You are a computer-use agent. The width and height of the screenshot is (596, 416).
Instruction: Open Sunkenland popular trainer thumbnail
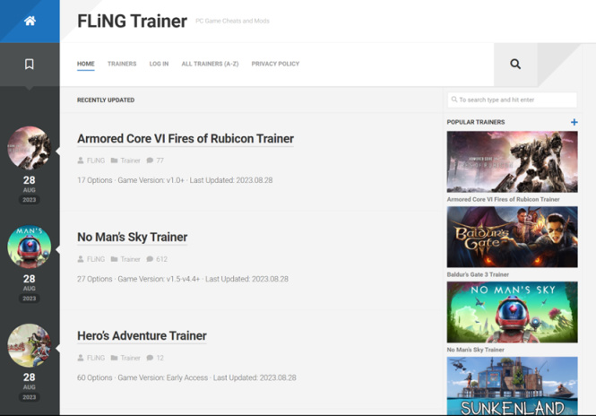(512, 386)
